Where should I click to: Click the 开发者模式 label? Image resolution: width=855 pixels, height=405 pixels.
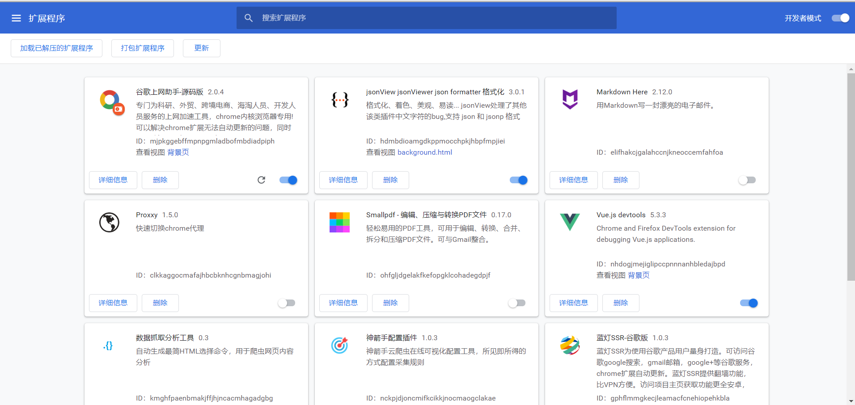pos(803,18)
